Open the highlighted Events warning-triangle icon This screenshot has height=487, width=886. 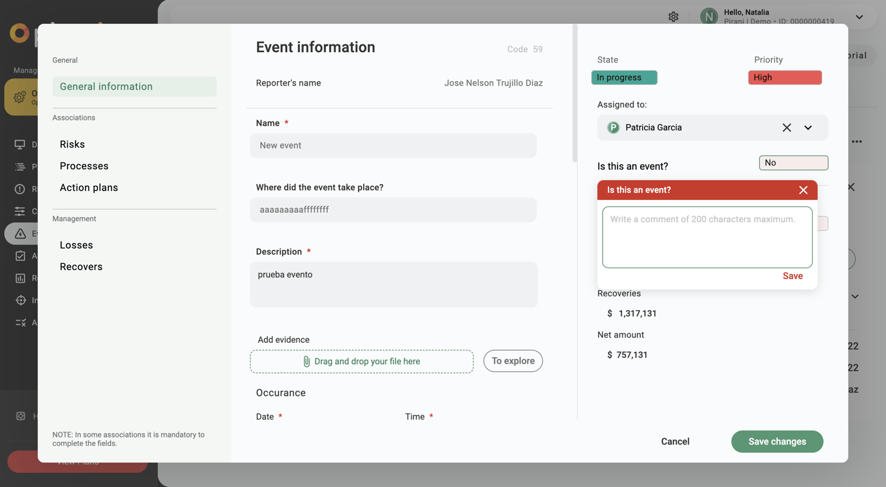click(20, 233)
